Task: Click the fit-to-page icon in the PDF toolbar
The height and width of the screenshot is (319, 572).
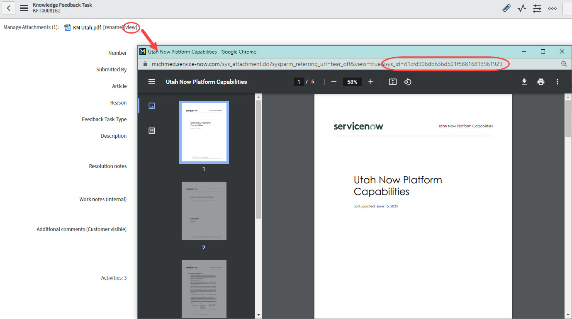Action: pos(392,82)
